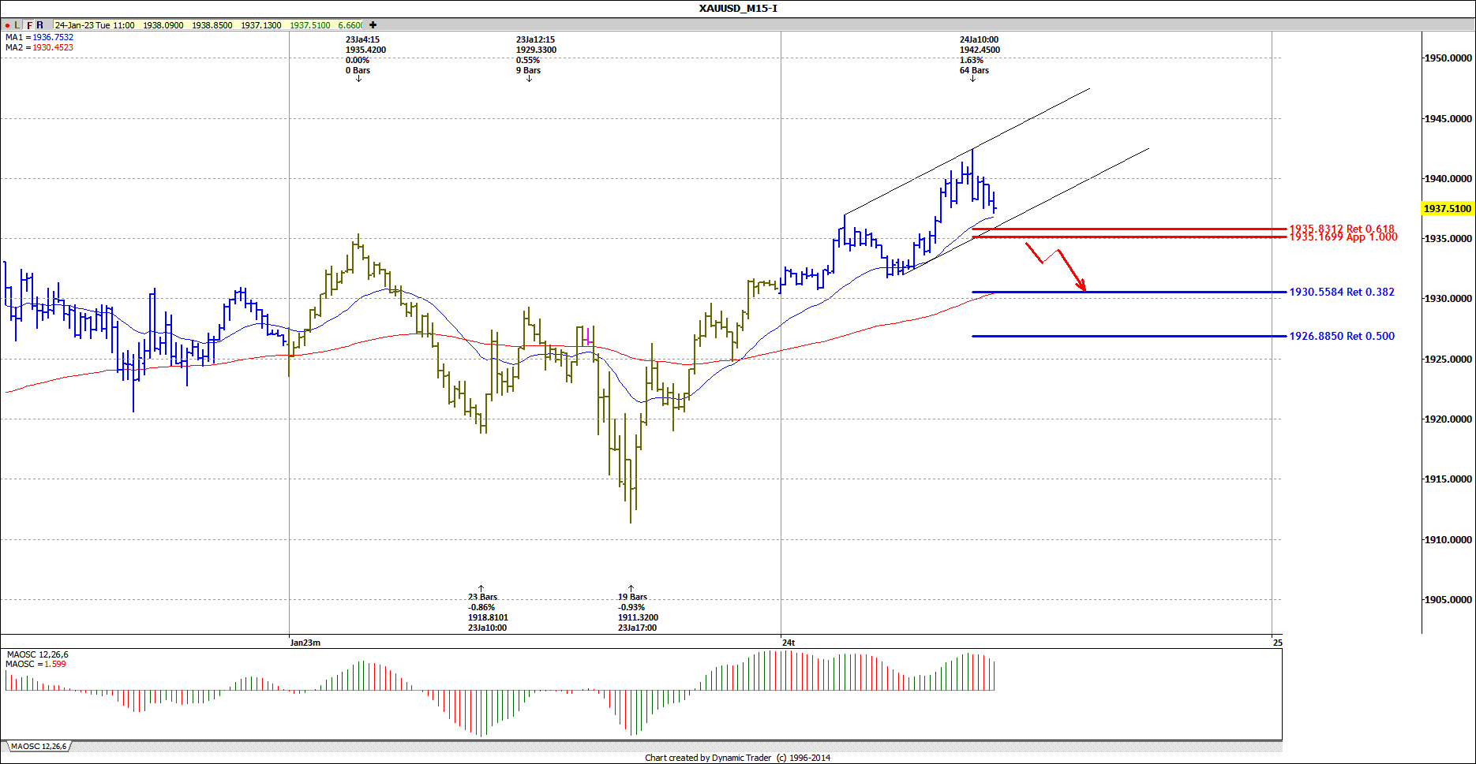The width and height of the screenshot is (1476, 764).
Task: Click the 24Ja10:00 swing high label 1942.4500
Action: [x=980, y=55]
